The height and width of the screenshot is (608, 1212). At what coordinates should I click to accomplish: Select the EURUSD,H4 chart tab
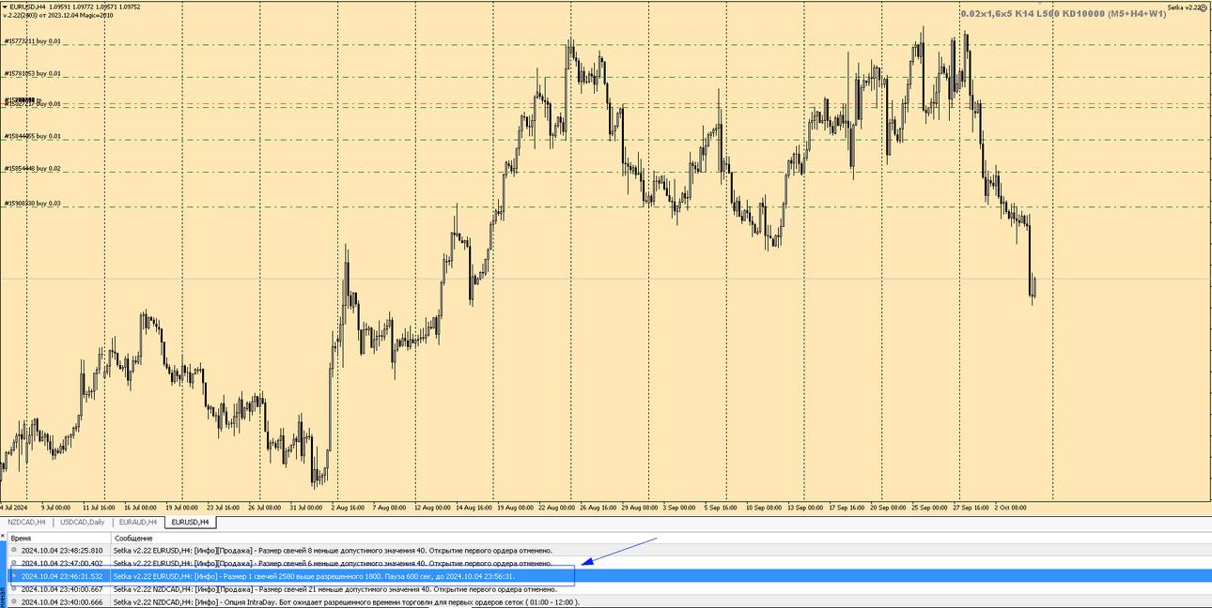click(x=190, y=522)
